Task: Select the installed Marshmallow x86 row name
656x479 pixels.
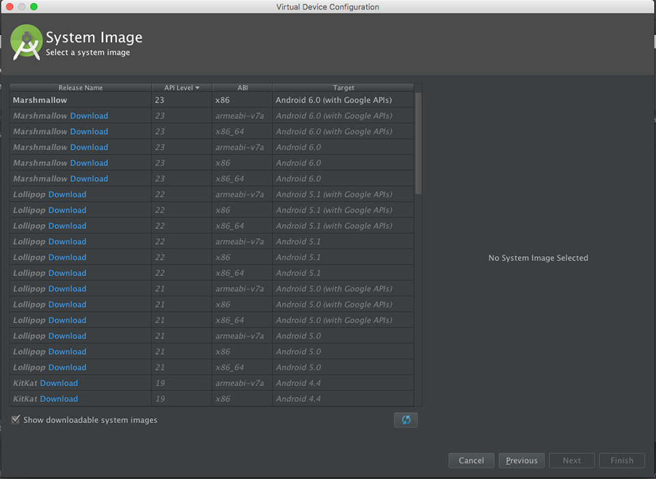Action: tap(40, 100)
